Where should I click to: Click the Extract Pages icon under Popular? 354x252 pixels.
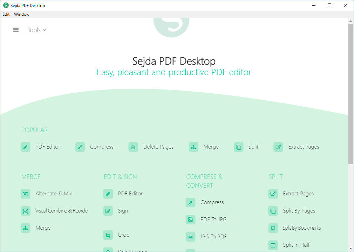[x=278, y=147]
